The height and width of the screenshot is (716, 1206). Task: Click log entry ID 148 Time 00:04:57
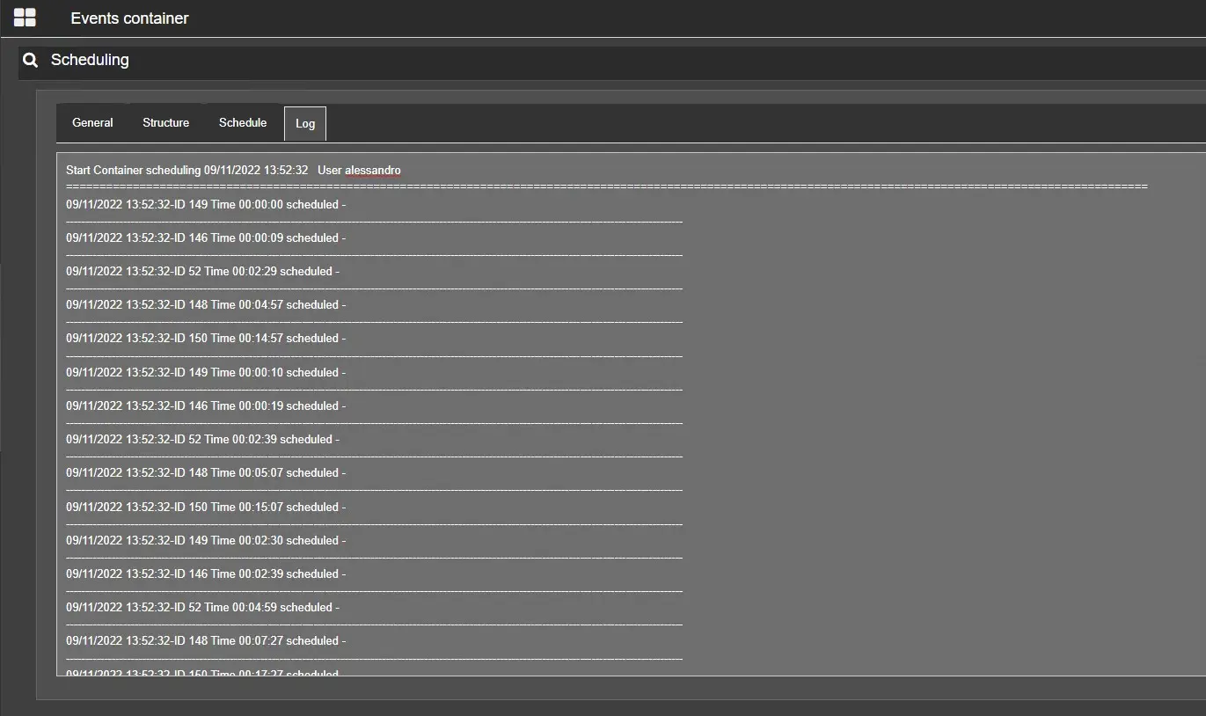point(206,304)
